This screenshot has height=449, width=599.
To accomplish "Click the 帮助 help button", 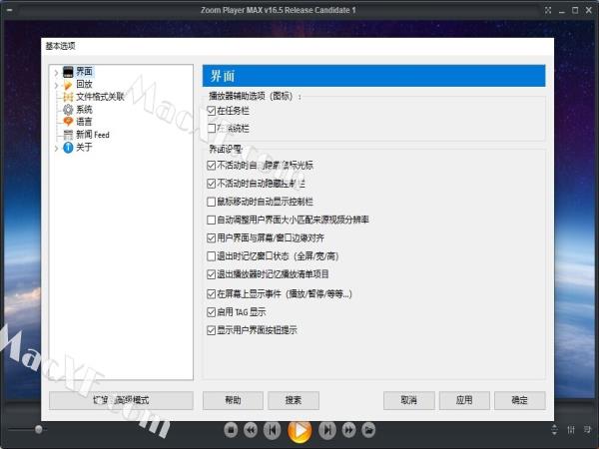I will (x=233, y=400).
